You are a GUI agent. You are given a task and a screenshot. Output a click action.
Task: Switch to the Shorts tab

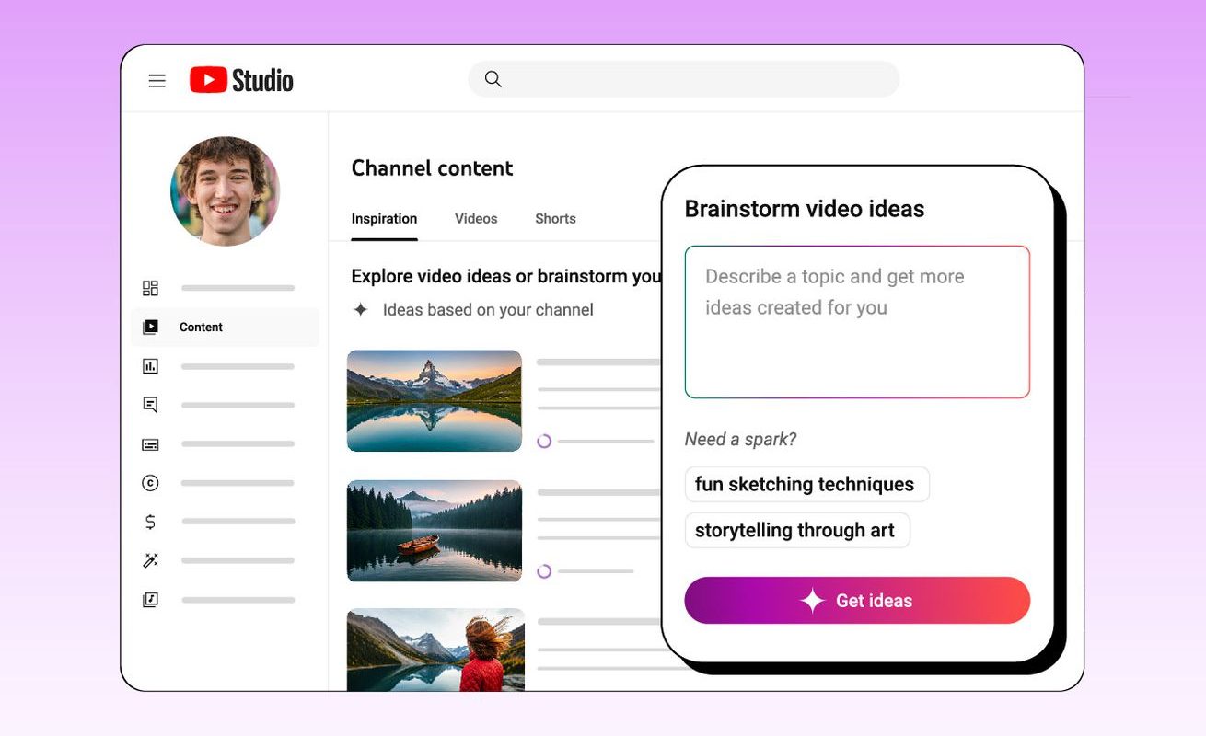tap(555, 219)
